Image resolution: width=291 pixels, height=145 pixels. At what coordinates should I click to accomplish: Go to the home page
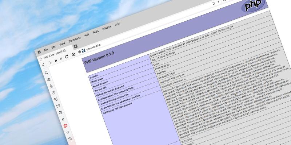pos(73,55)
